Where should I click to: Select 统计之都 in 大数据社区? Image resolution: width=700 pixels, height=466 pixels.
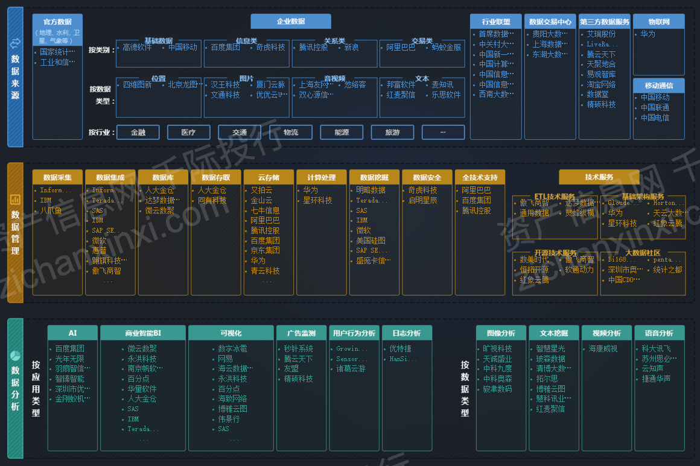click(x=667, y=270)
